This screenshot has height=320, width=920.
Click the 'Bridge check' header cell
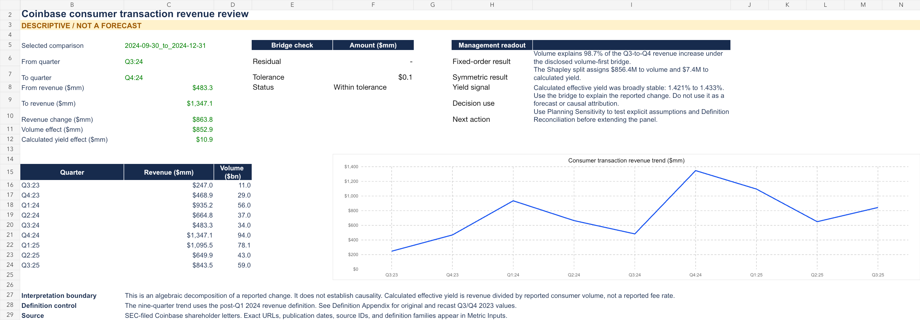pos(292,45)
